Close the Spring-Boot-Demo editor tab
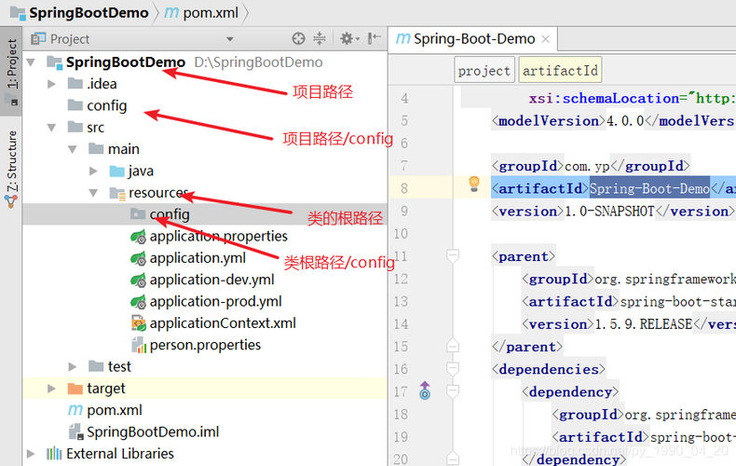Viewport: 736px width, 466px height. [x=545, y=39]
